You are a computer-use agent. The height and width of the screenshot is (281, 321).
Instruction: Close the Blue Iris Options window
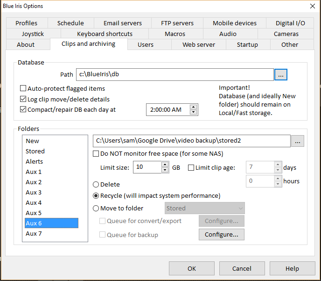click(x=313, y=6)
